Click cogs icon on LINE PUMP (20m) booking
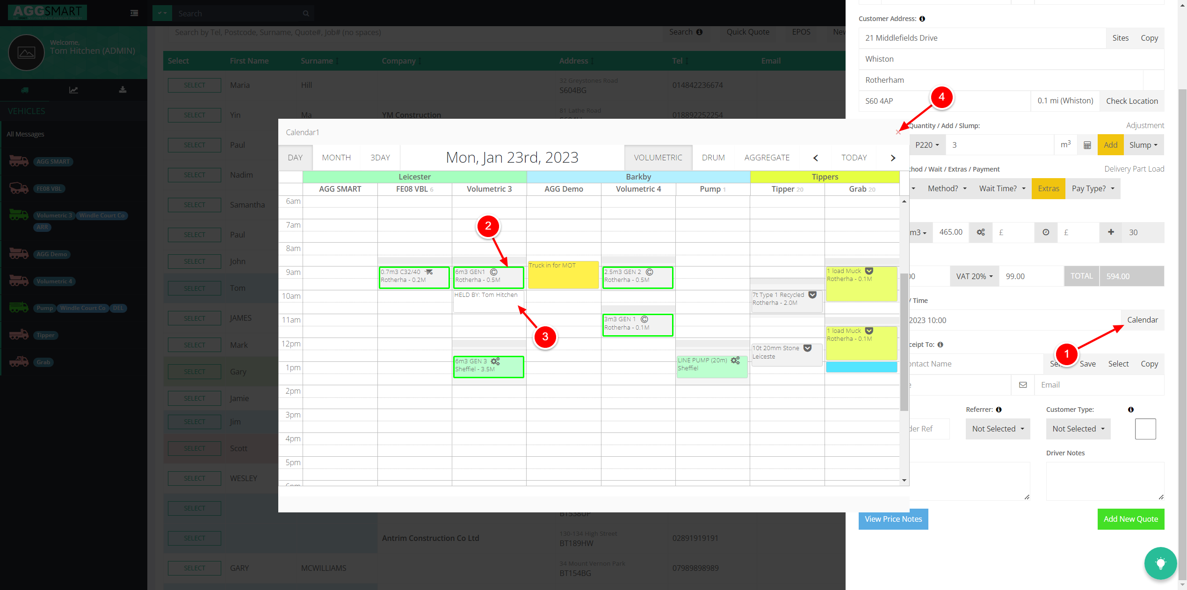Viewport: 1187px width, 590px height. [735, 360]
